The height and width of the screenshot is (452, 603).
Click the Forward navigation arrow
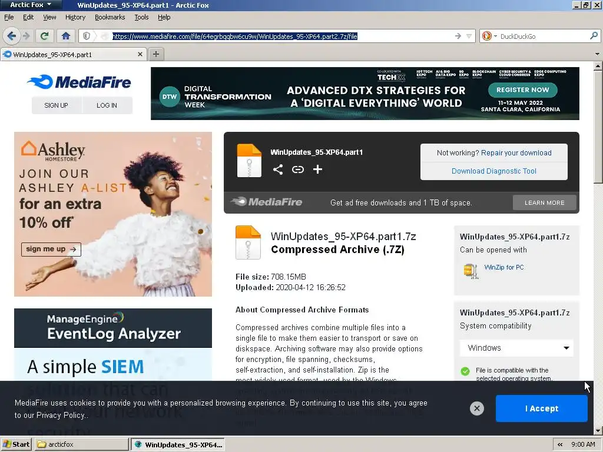coord(26,36)
